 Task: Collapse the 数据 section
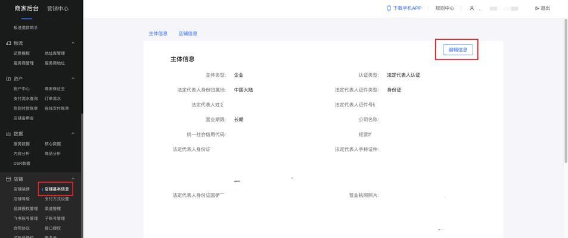73,134
